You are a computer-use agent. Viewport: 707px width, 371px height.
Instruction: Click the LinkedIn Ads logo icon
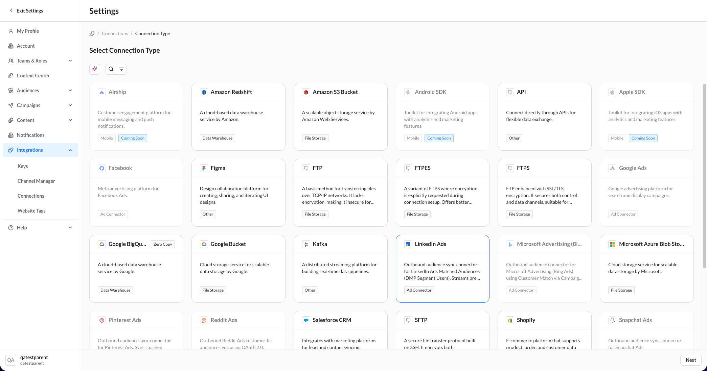coord(408,244)
